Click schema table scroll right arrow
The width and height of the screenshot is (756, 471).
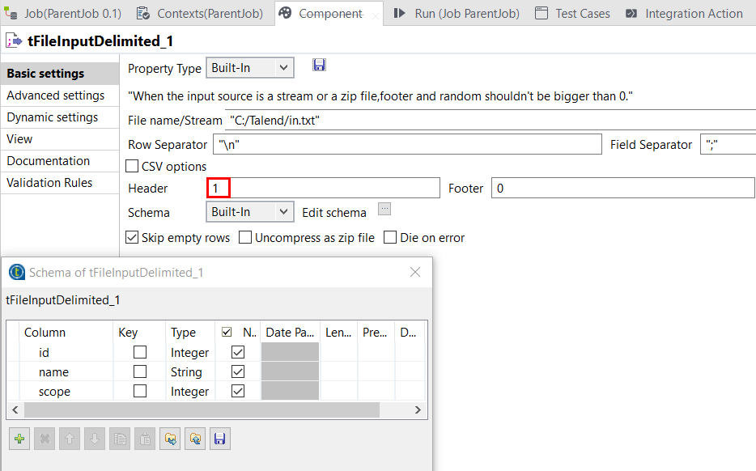(x=418, y=409)
